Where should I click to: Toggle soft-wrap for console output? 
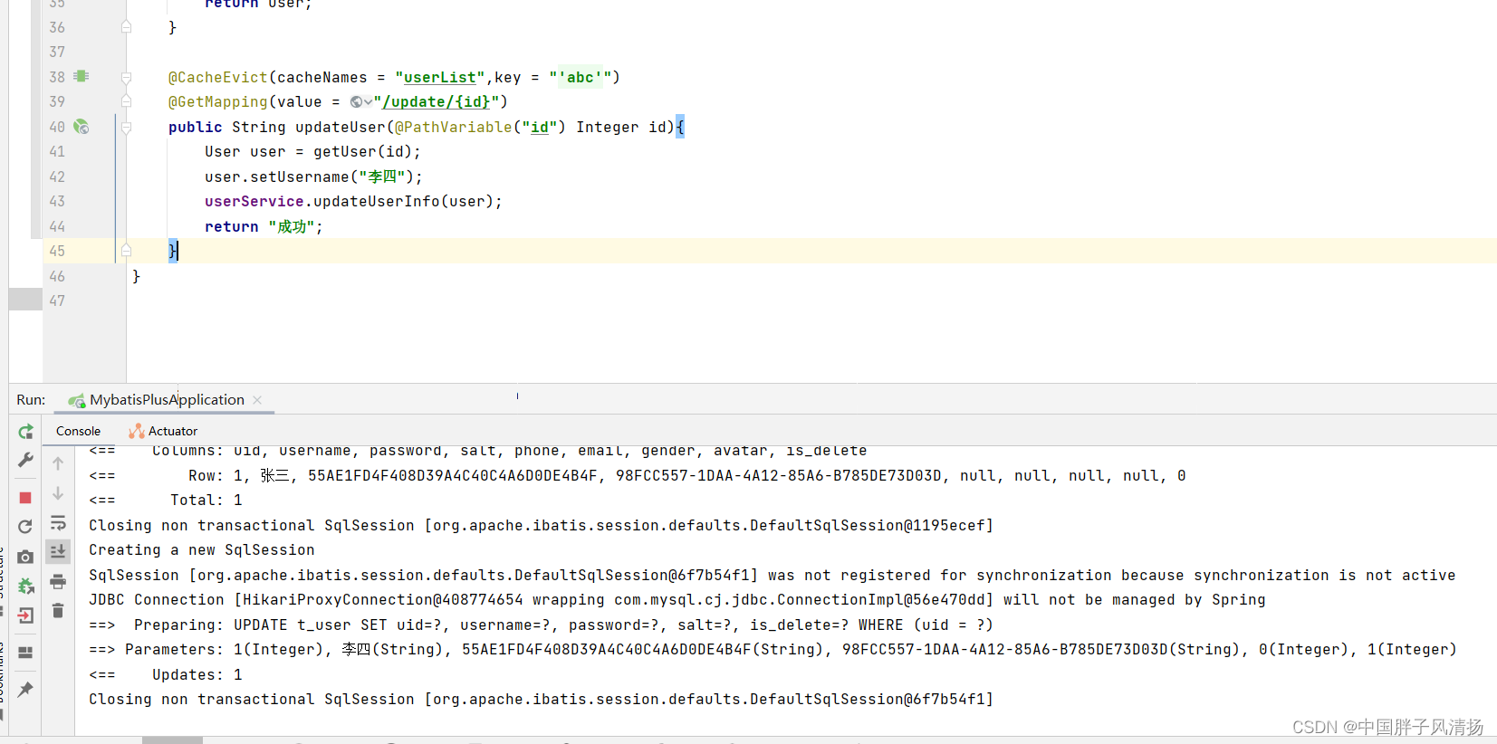(58, 523)
